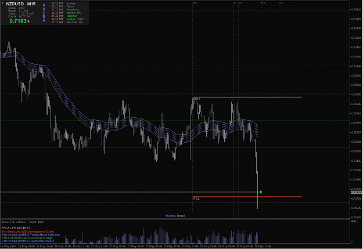Click the green 0.7183 current price readout
This screenshot has height=249, width=363.
[18, 21]
